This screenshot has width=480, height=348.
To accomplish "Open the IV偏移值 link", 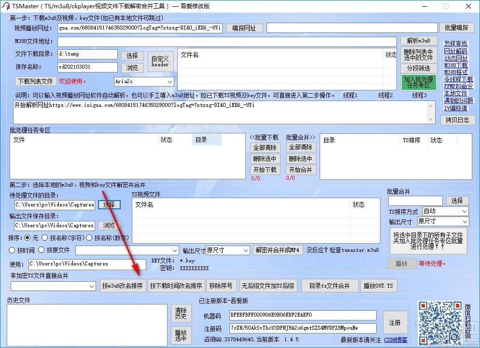I will pyautogui.click(x=455, y=108).
